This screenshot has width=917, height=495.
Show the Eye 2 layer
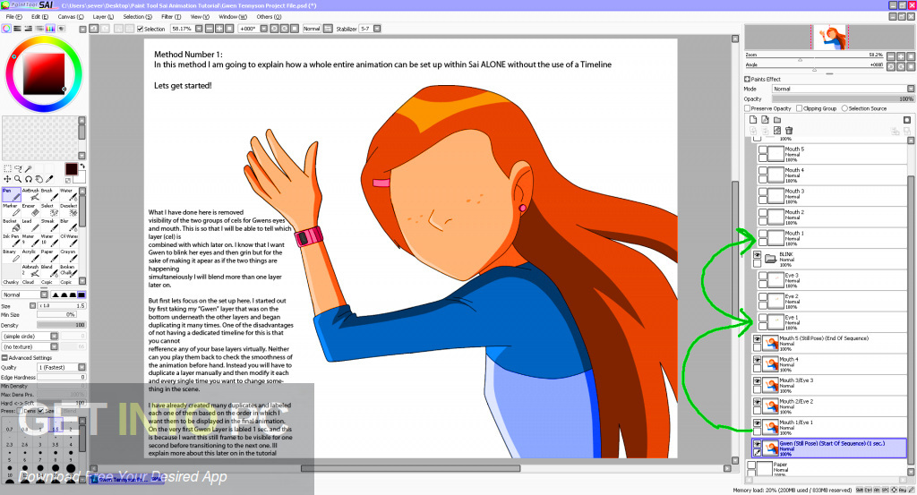click(x=763, y=297)
